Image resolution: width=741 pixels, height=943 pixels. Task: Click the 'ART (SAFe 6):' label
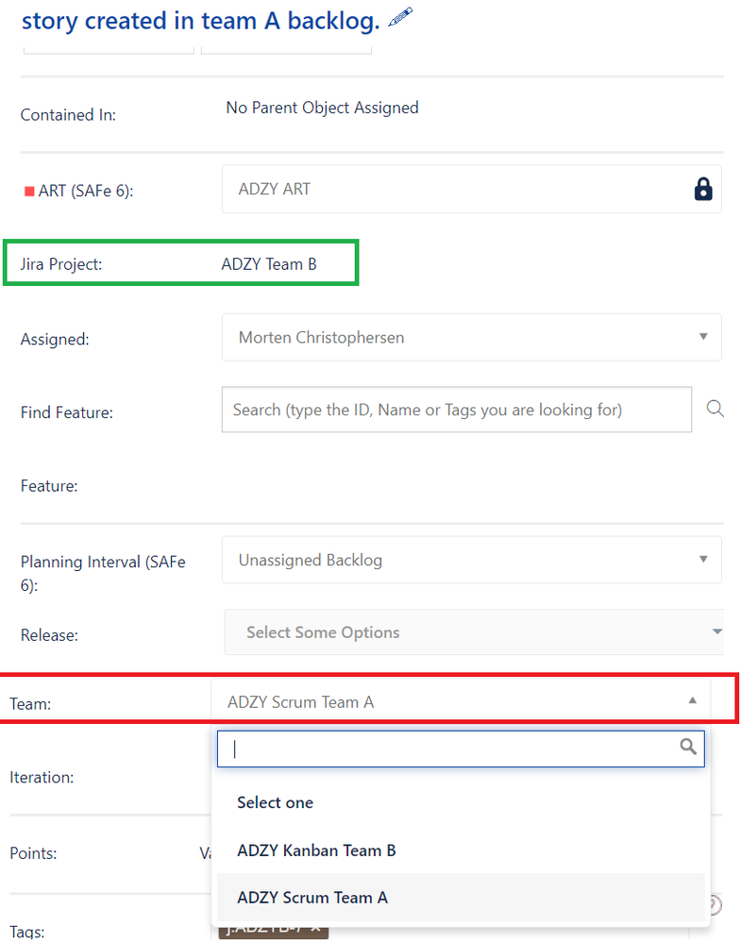(86, 191)
